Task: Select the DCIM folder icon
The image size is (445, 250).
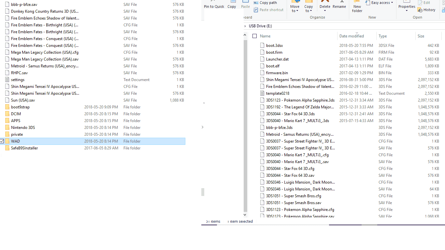Action: 7,114
